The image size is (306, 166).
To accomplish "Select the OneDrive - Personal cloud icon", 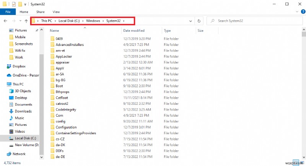I will 9,75.
